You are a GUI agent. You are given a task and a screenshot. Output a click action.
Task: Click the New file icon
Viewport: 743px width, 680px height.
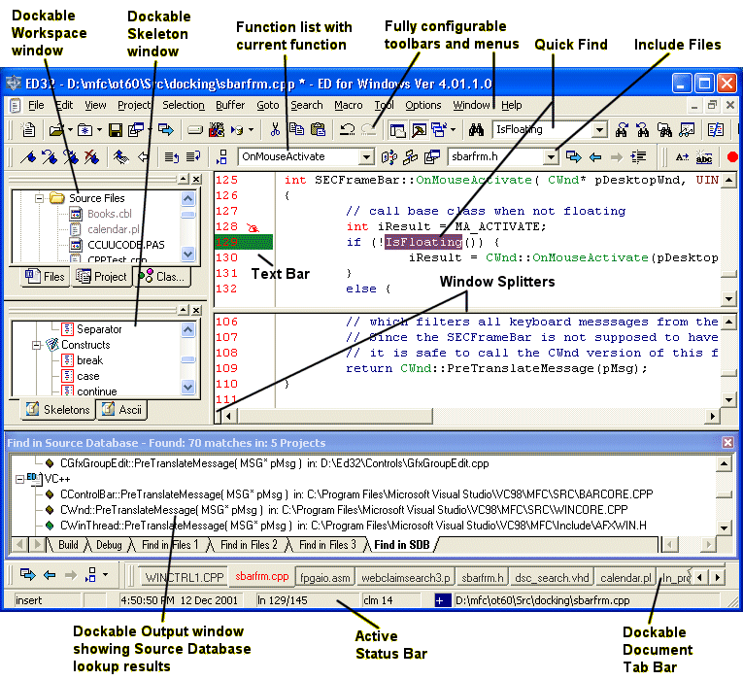(x=28, y=129)
